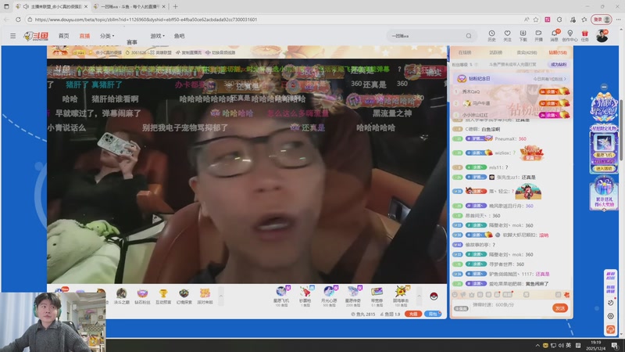Expand the gift list arrow
Image resolution: width=625 pixels, height=352 pixels.
click(419, 296)
